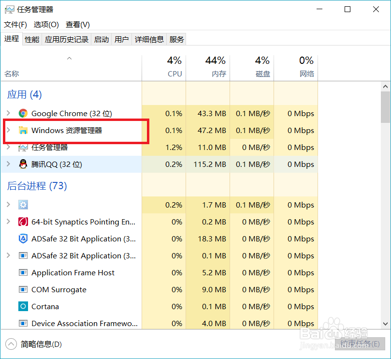Expand the 任务管理器 process group
This screenshot has height=359, width=391.
tap(8, 147)
